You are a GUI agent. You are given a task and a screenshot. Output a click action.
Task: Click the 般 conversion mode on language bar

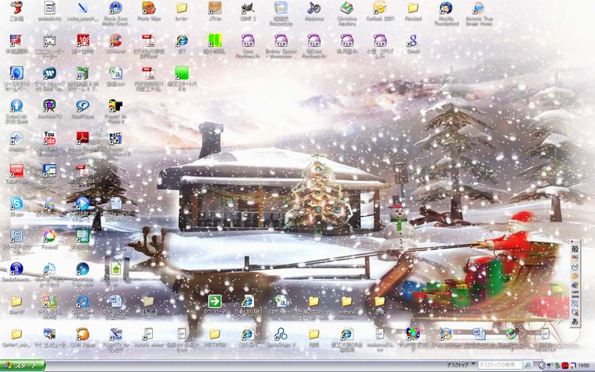(575, 250)
